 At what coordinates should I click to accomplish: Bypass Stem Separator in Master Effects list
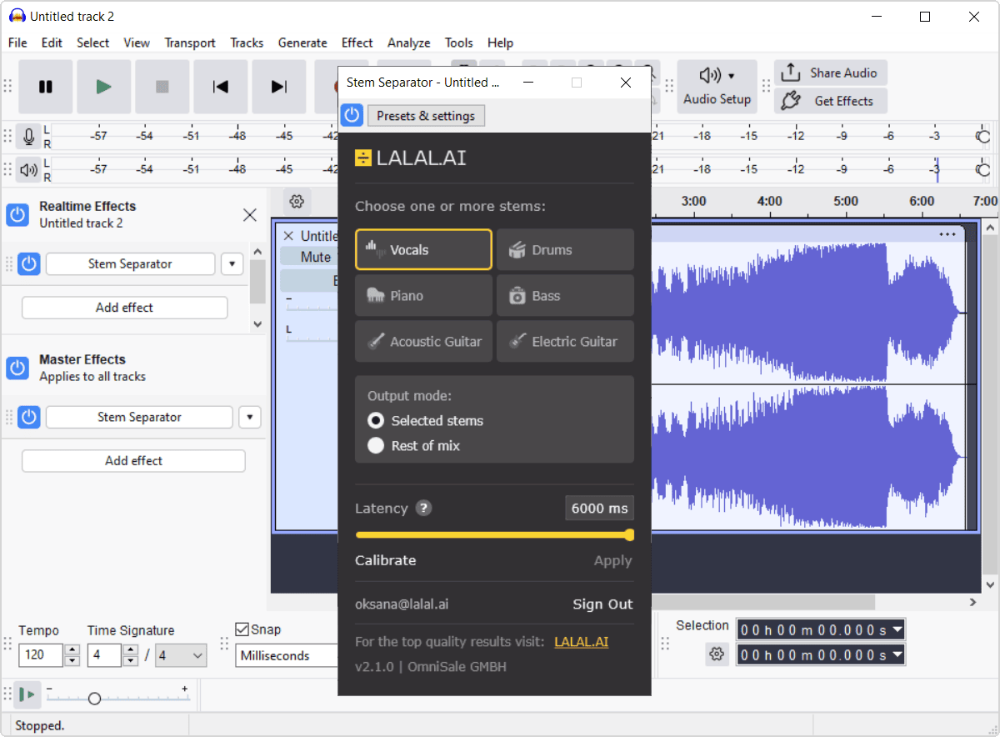coord(29,417)
